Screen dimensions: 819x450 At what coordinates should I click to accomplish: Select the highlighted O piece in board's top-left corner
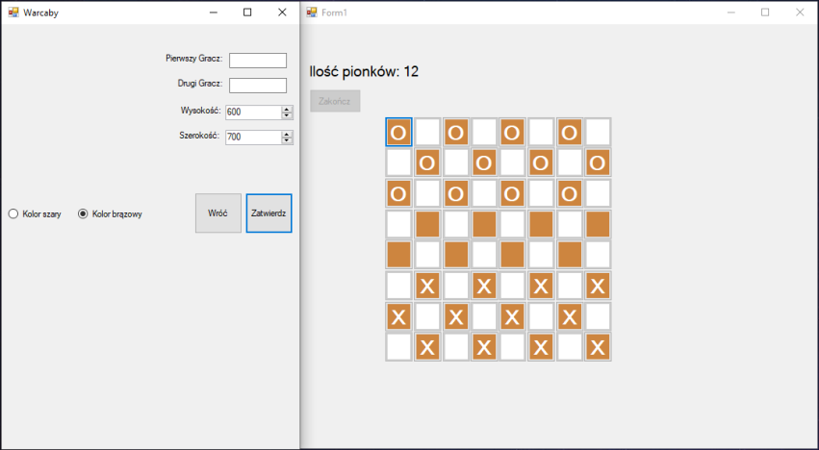pos(398,132)
